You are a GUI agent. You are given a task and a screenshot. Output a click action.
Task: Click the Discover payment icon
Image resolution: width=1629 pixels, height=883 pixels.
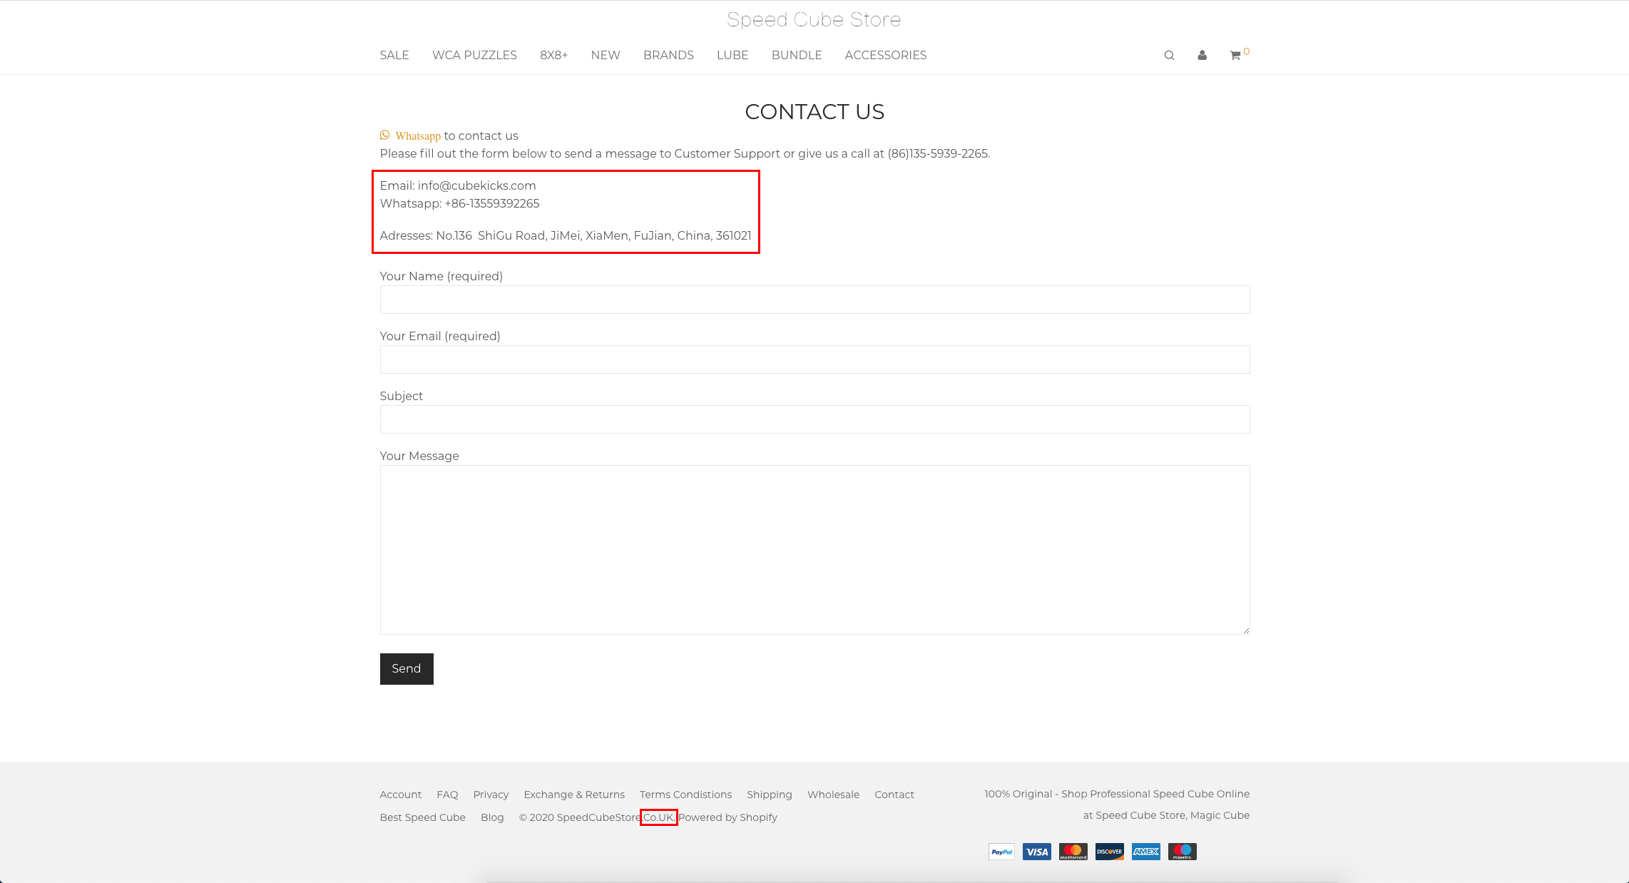(x=1110, y=852)
